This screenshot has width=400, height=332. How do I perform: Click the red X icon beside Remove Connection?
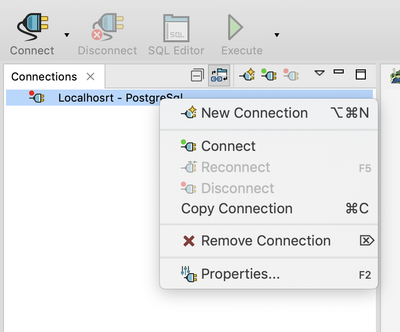tap(189, 241)
